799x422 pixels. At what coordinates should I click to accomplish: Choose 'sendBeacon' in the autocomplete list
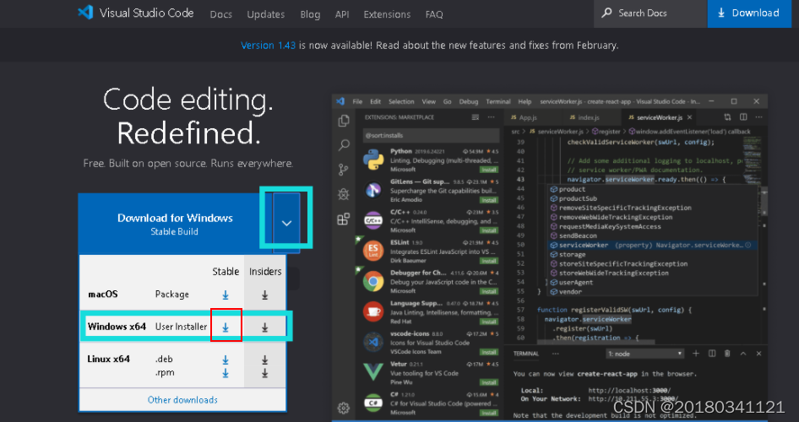pos(652,235)
